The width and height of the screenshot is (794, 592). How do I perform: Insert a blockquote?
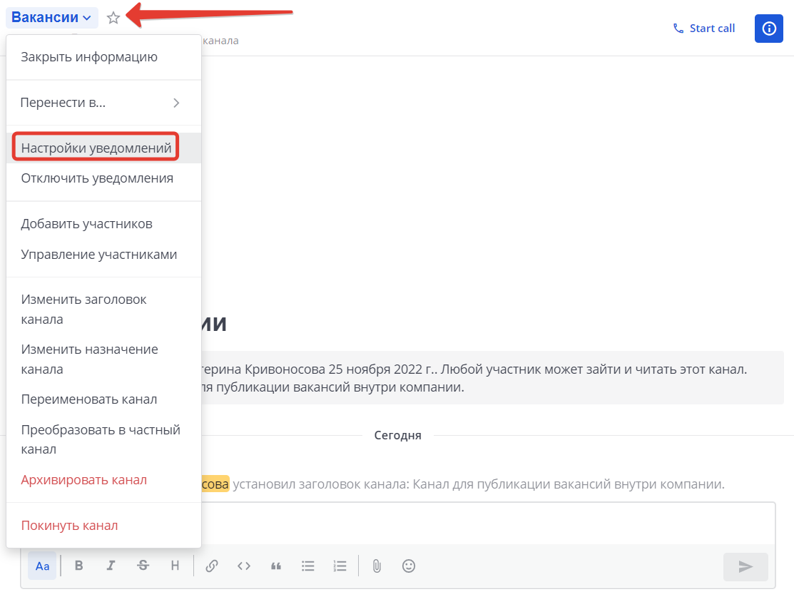[275, 566]
